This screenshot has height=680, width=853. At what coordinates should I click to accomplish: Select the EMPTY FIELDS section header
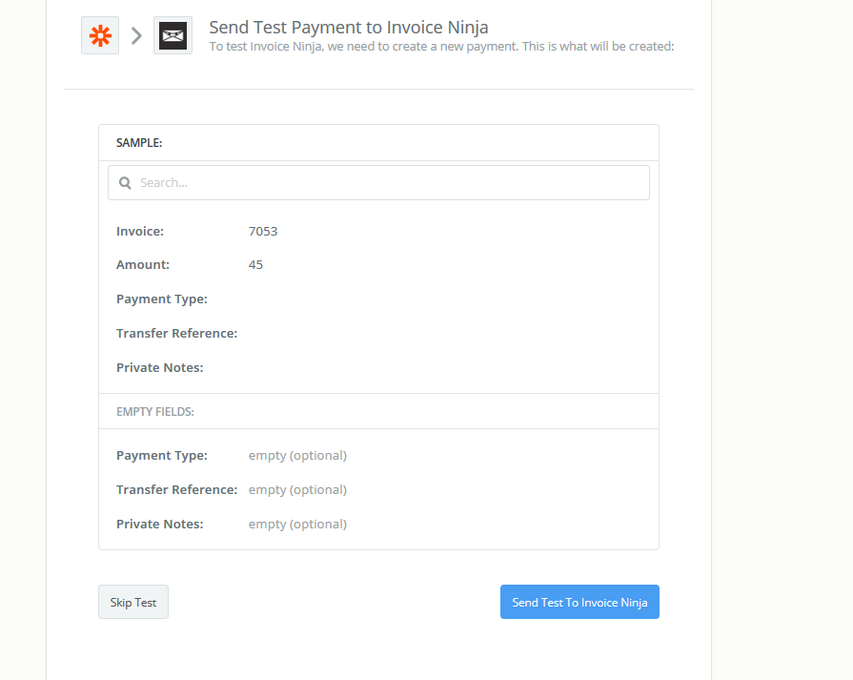pos(154,411)
